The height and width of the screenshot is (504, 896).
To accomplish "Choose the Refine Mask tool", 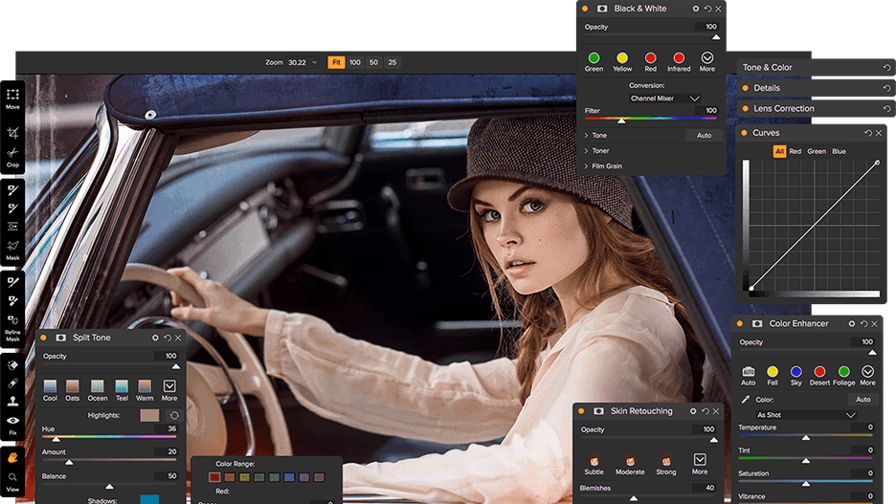I will (12, 320).
